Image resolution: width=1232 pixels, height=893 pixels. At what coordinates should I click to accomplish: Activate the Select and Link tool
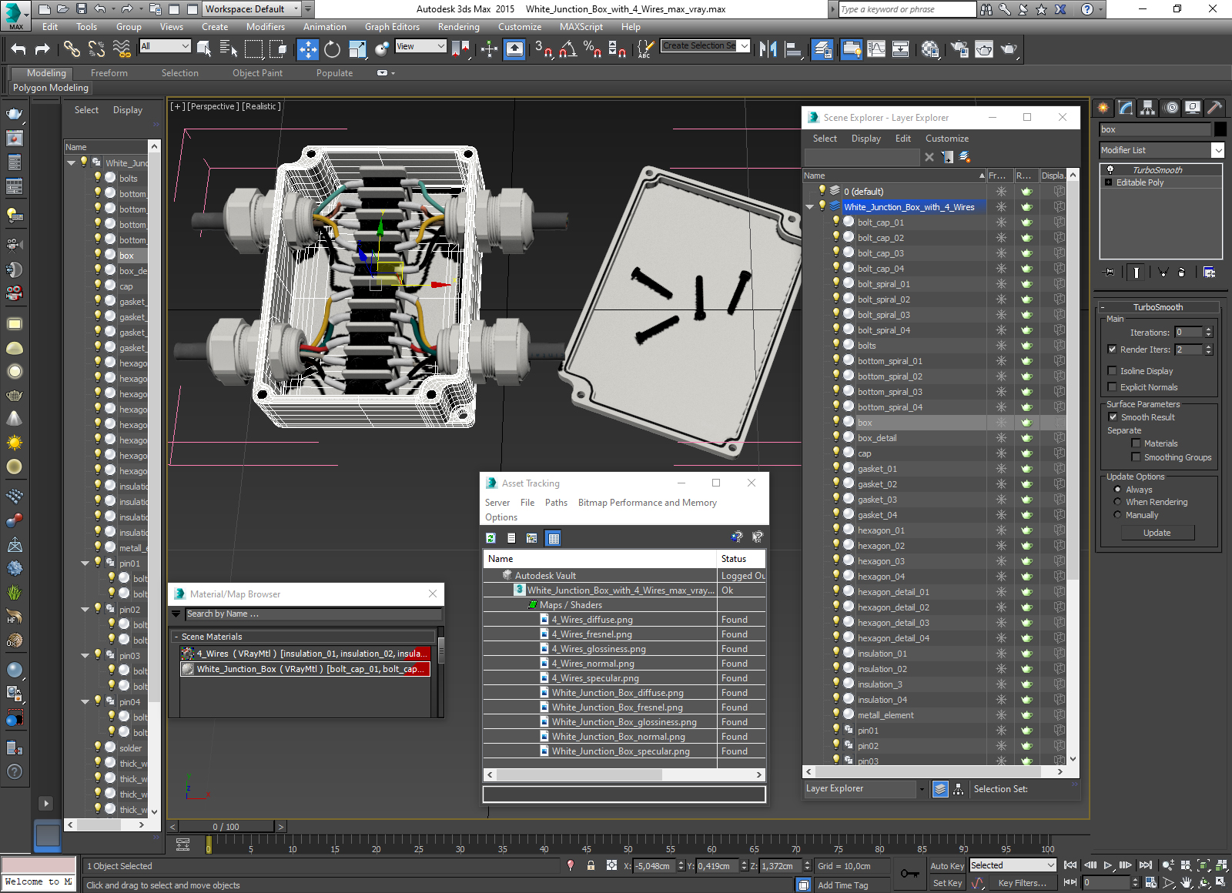[72, 49]
